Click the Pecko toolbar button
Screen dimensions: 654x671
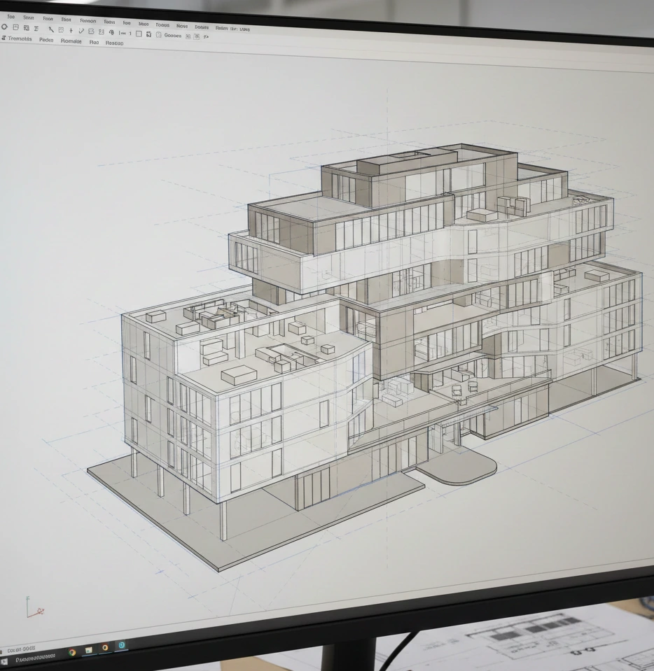point(48,40)
